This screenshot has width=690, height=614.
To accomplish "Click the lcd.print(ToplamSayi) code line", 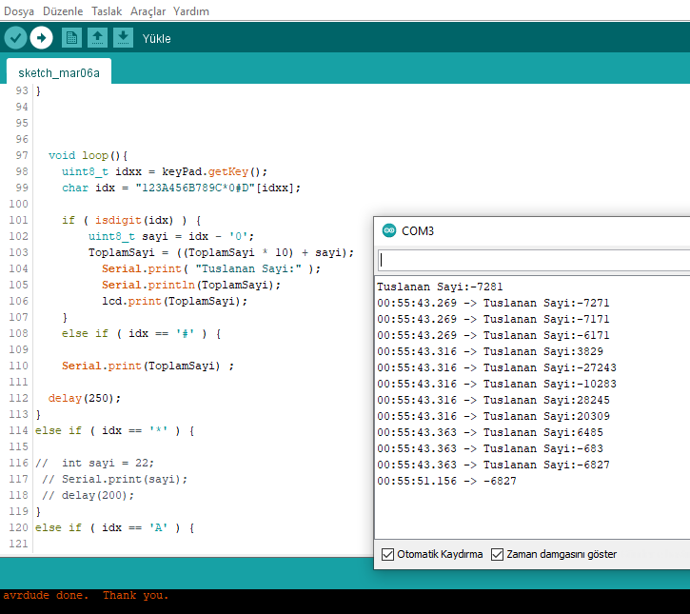I will tap(174, 301).
